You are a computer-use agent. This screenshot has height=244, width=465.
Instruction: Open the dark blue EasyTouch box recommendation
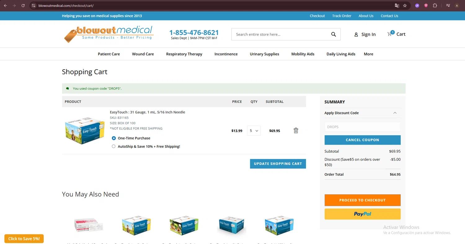click(232, 226)
